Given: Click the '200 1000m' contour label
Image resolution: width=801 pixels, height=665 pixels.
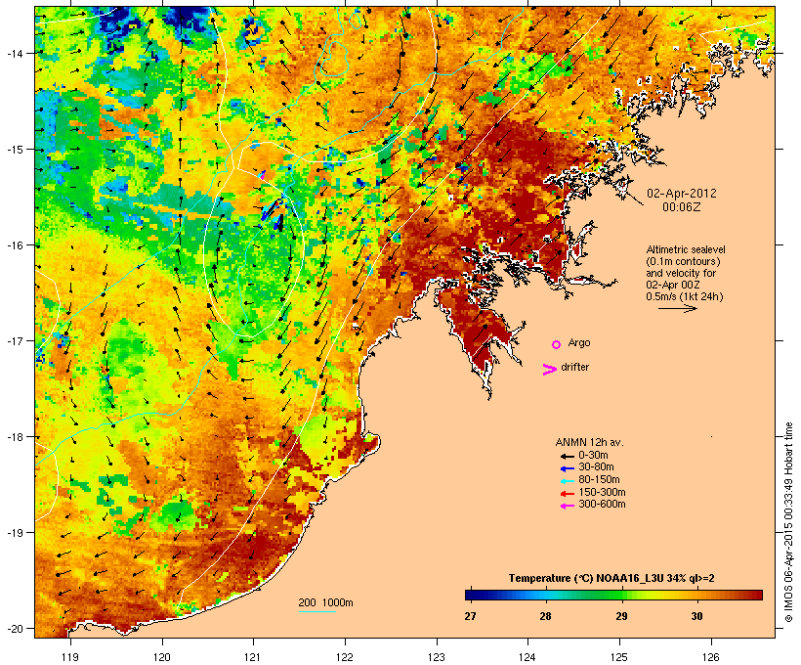Looking at the screenshot, I should pyautogui.click(x=325, y=602).
